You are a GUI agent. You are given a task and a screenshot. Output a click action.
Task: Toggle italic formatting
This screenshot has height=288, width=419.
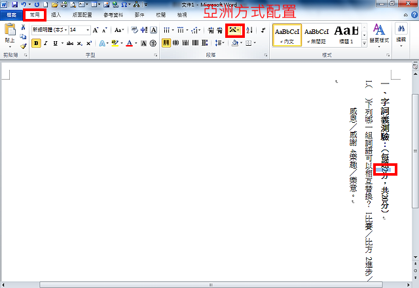coord(46,43)
